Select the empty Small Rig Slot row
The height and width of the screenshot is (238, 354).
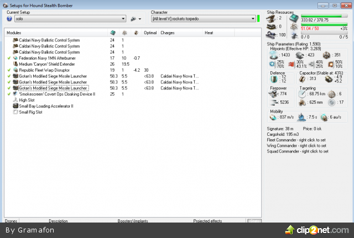point(133,112)
